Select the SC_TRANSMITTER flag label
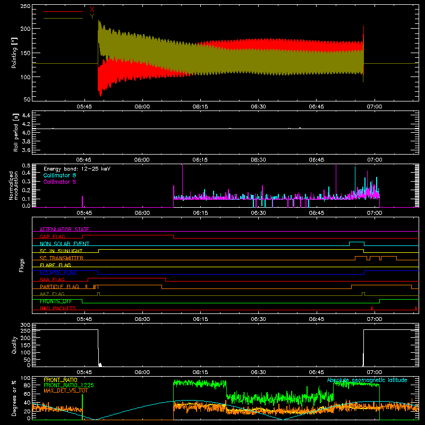This screenshot has width=425, height=425. [x=61, y=258]
